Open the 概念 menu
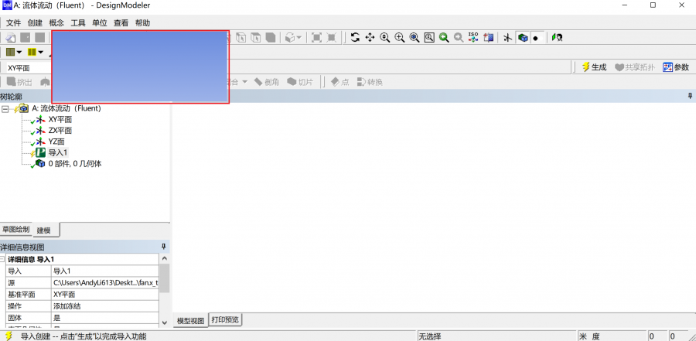 pyautogui.click(x=56, y=23)
